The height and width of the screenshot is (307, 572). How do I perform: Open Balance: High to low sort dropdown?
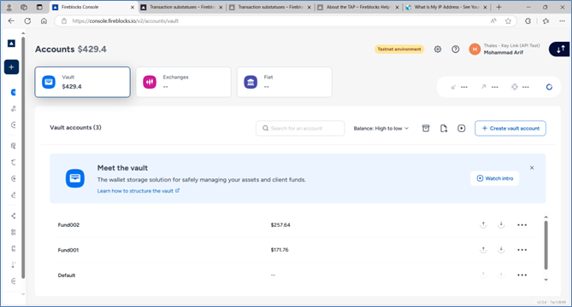(380, 129)
